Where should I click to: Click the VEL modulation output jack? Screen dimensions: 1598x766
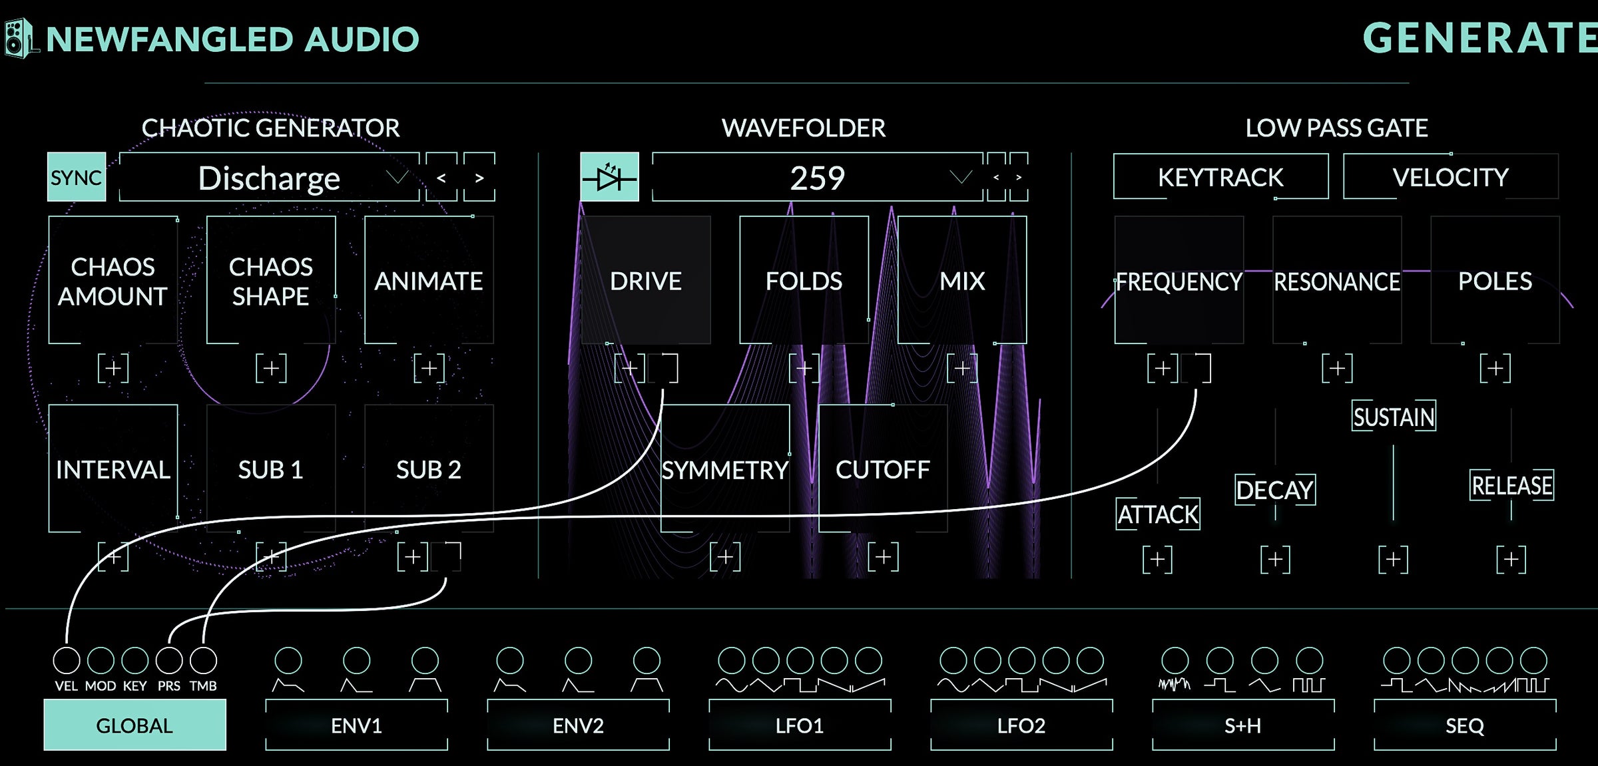67,660
